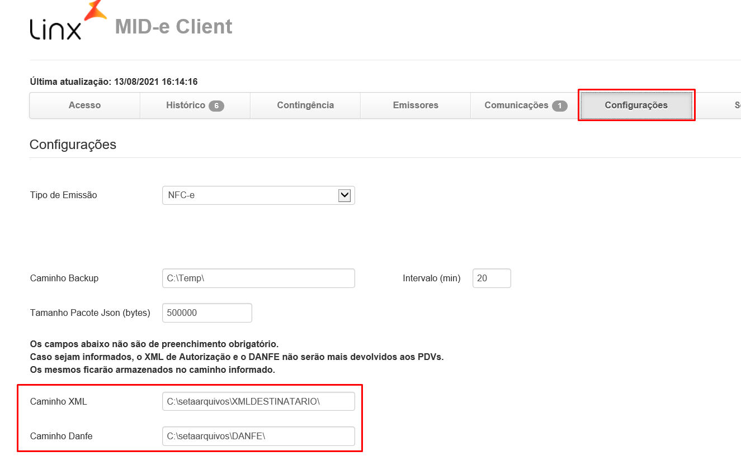Click the 'Caso sejam informados' notice line
741x461 pixels.
click(x=237, y=357)
